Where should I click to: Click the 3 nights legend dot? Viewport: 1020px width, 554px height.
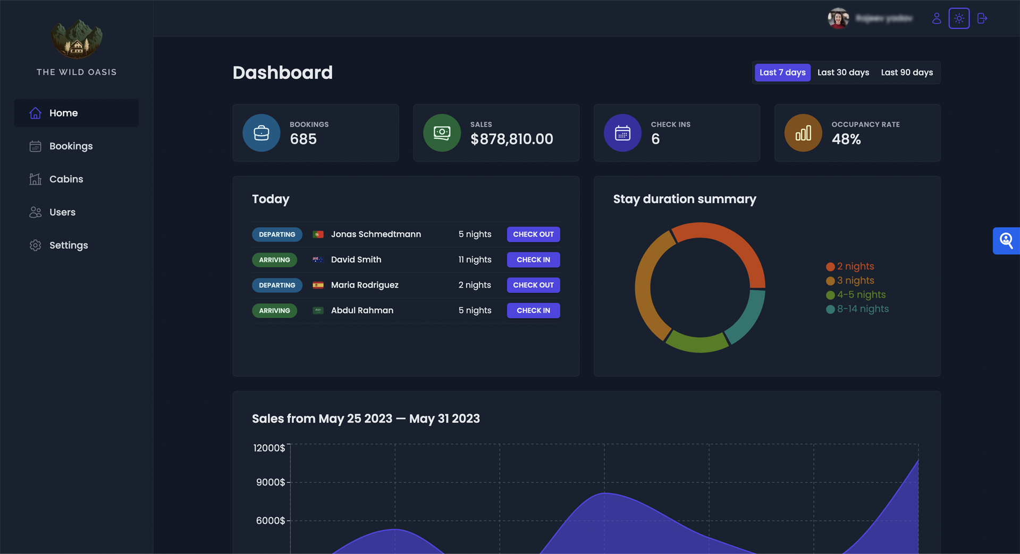[830, 281]
